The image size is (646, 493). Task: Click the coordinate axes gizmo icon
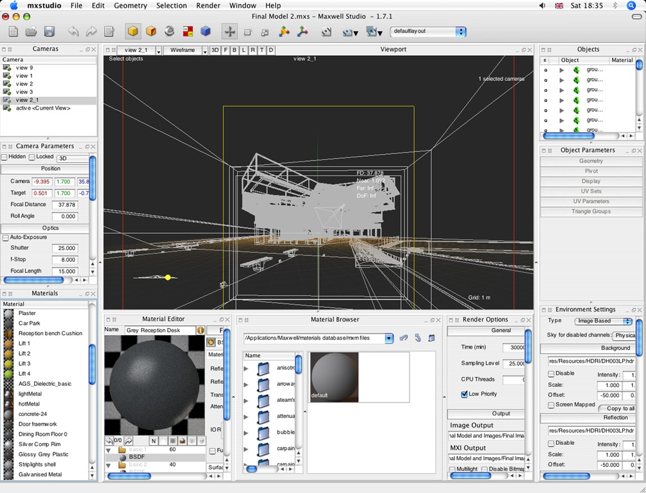click(x=302, y=31)
